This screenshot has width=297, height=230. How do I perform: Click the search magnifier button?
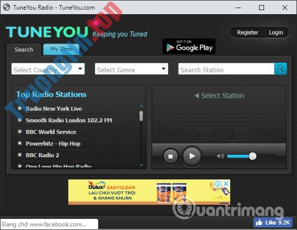pyautogui.click(x=280, y=69)
